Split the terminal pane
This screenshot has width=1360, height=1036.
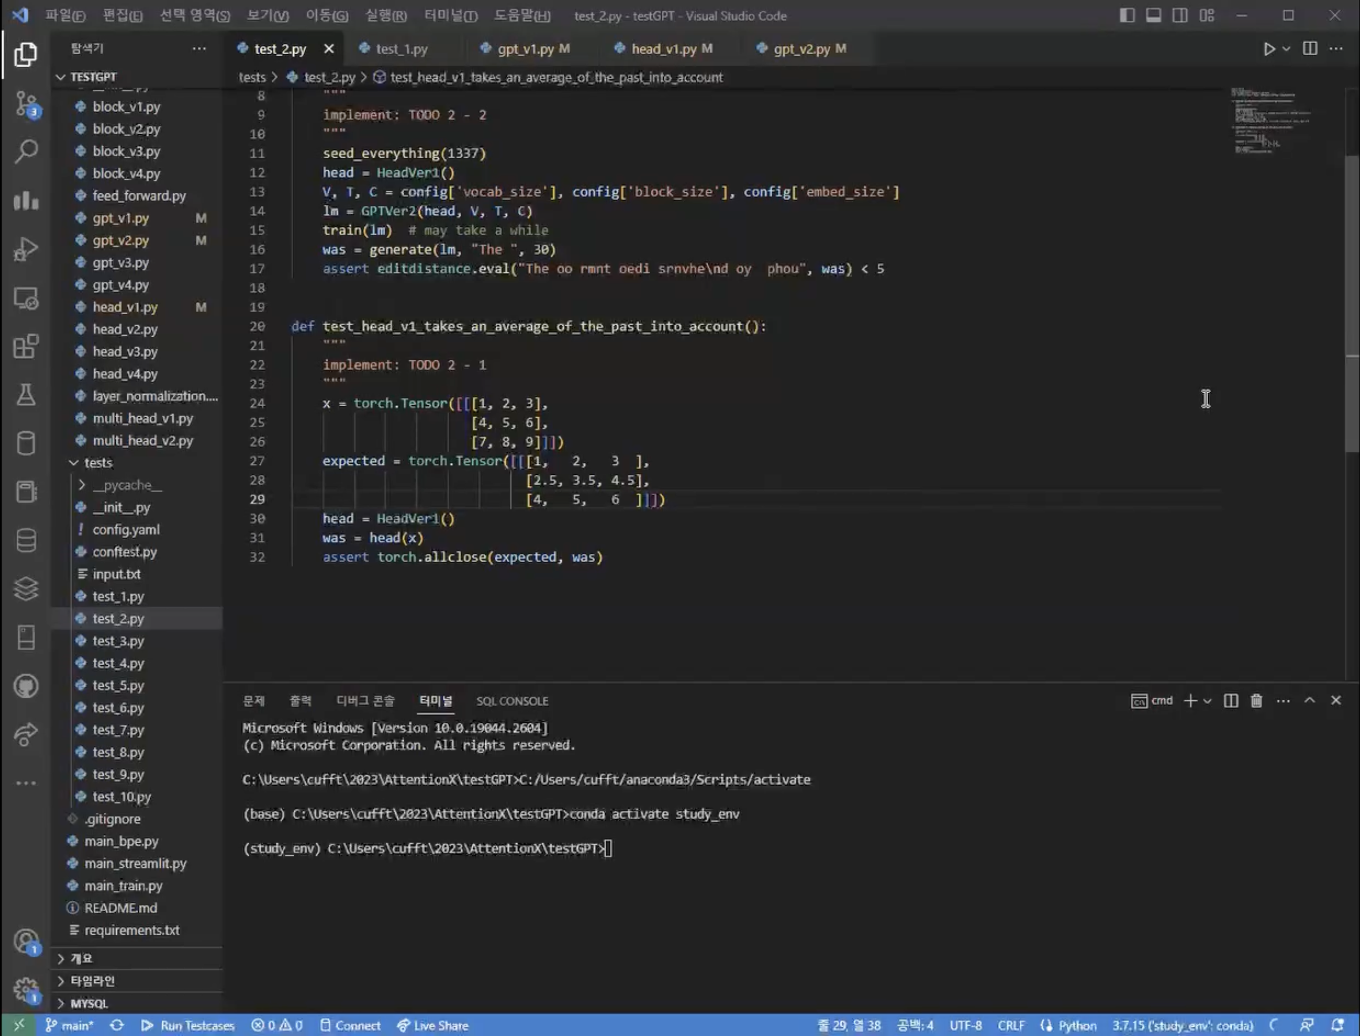pos(1230,700)
